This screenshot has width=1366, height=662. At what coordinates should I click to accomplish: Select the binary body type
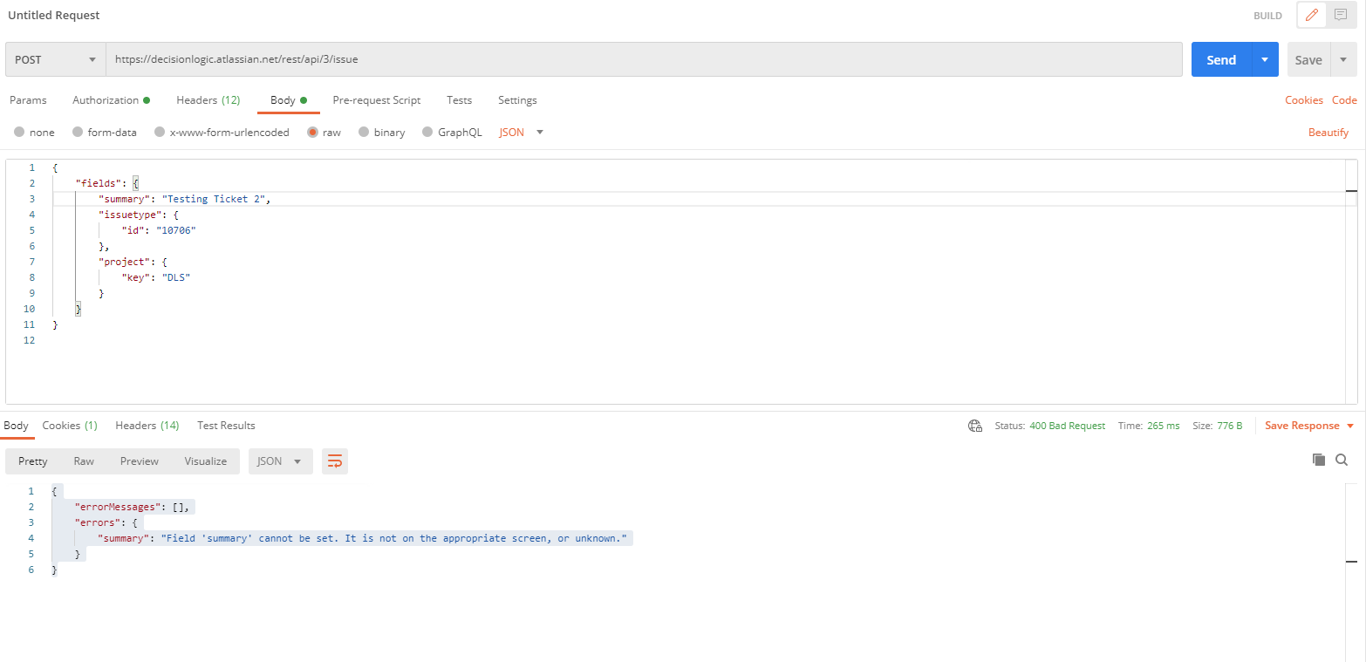382,132
